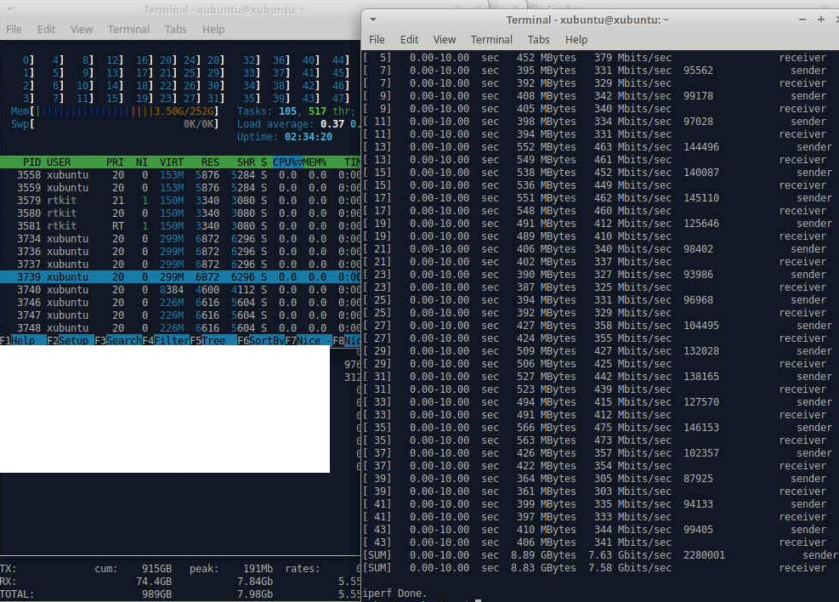Open the Help menu in the background terminal
This screenshot has width=839, height=602.
213,30
